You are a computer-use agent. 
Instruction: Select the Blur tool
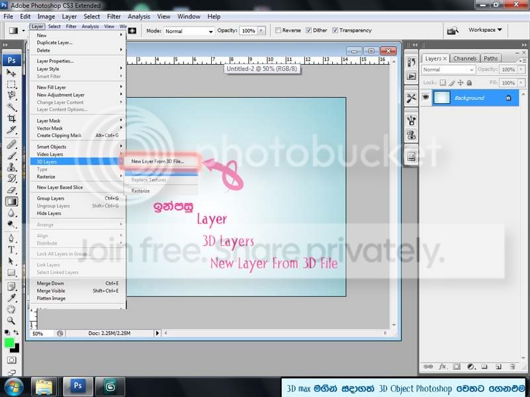pos(11,213)
